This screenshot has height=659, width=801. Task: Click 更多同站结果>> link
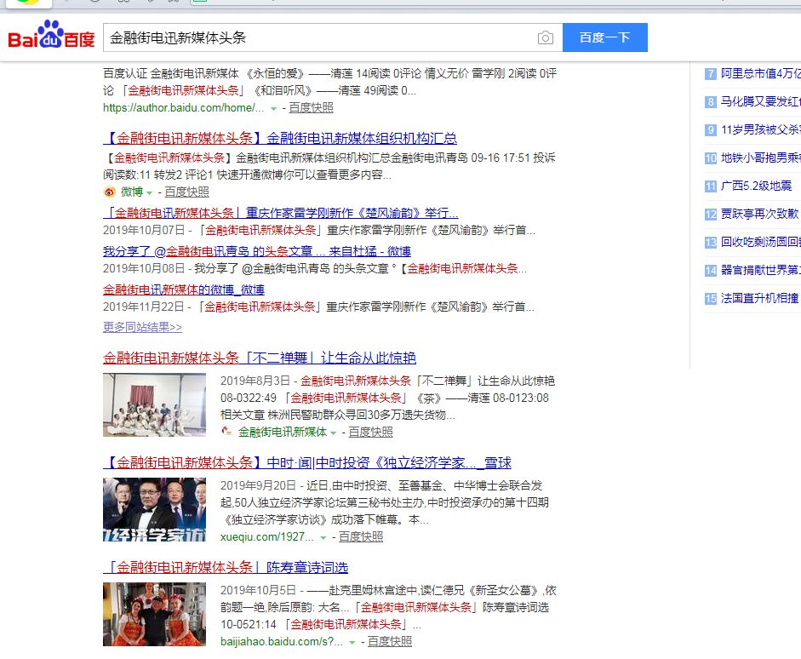(x=142, y=327)
